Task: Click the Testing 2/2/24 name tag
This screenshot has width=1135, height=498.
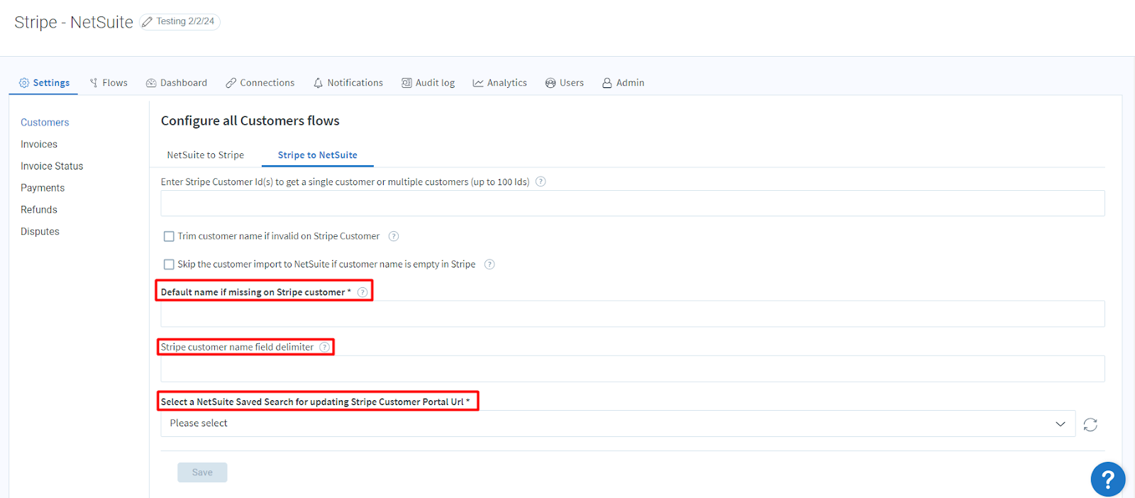Action: (180, 22)
